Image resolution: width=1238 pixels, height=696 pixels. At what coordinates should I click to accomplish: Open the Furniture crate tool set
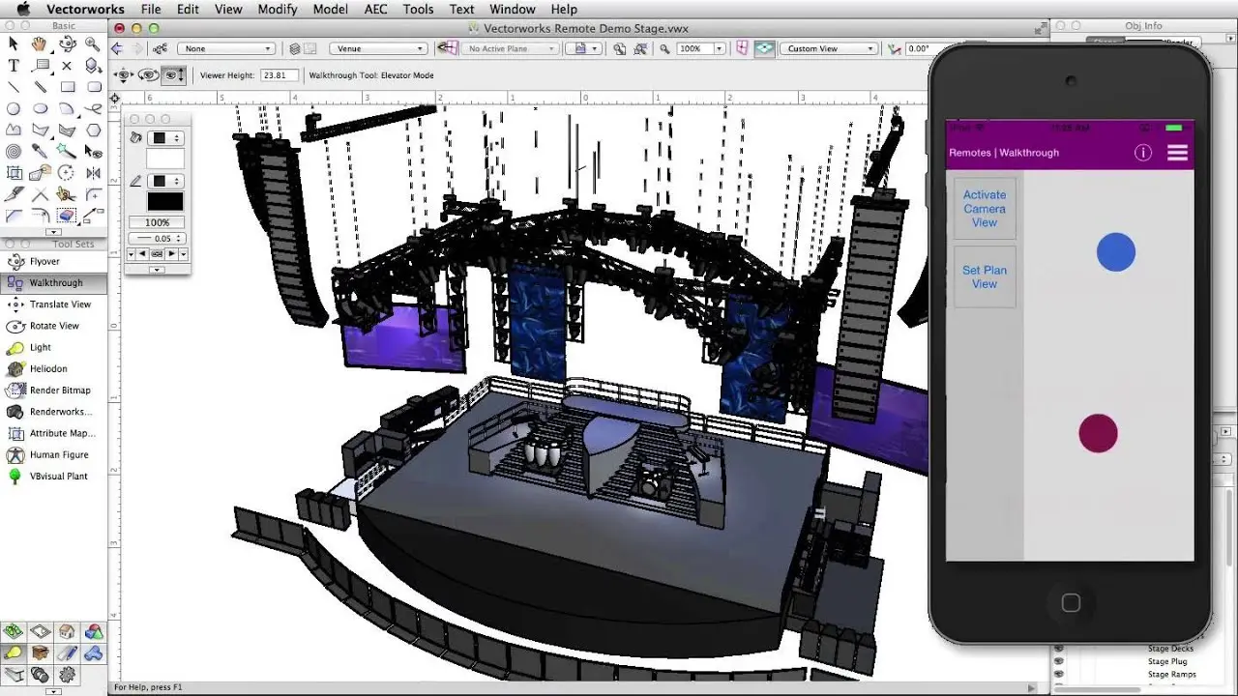(x=40, y=653)
